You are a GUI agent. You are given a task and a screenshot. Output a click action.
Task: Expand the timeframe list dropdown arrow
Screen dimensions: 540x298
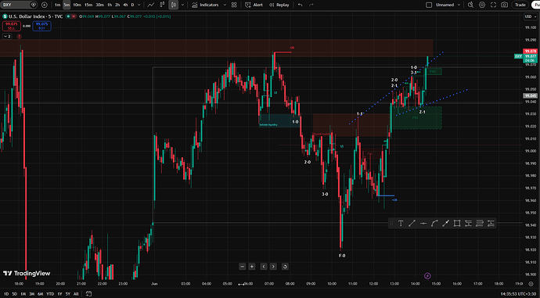tap(139, 5)
